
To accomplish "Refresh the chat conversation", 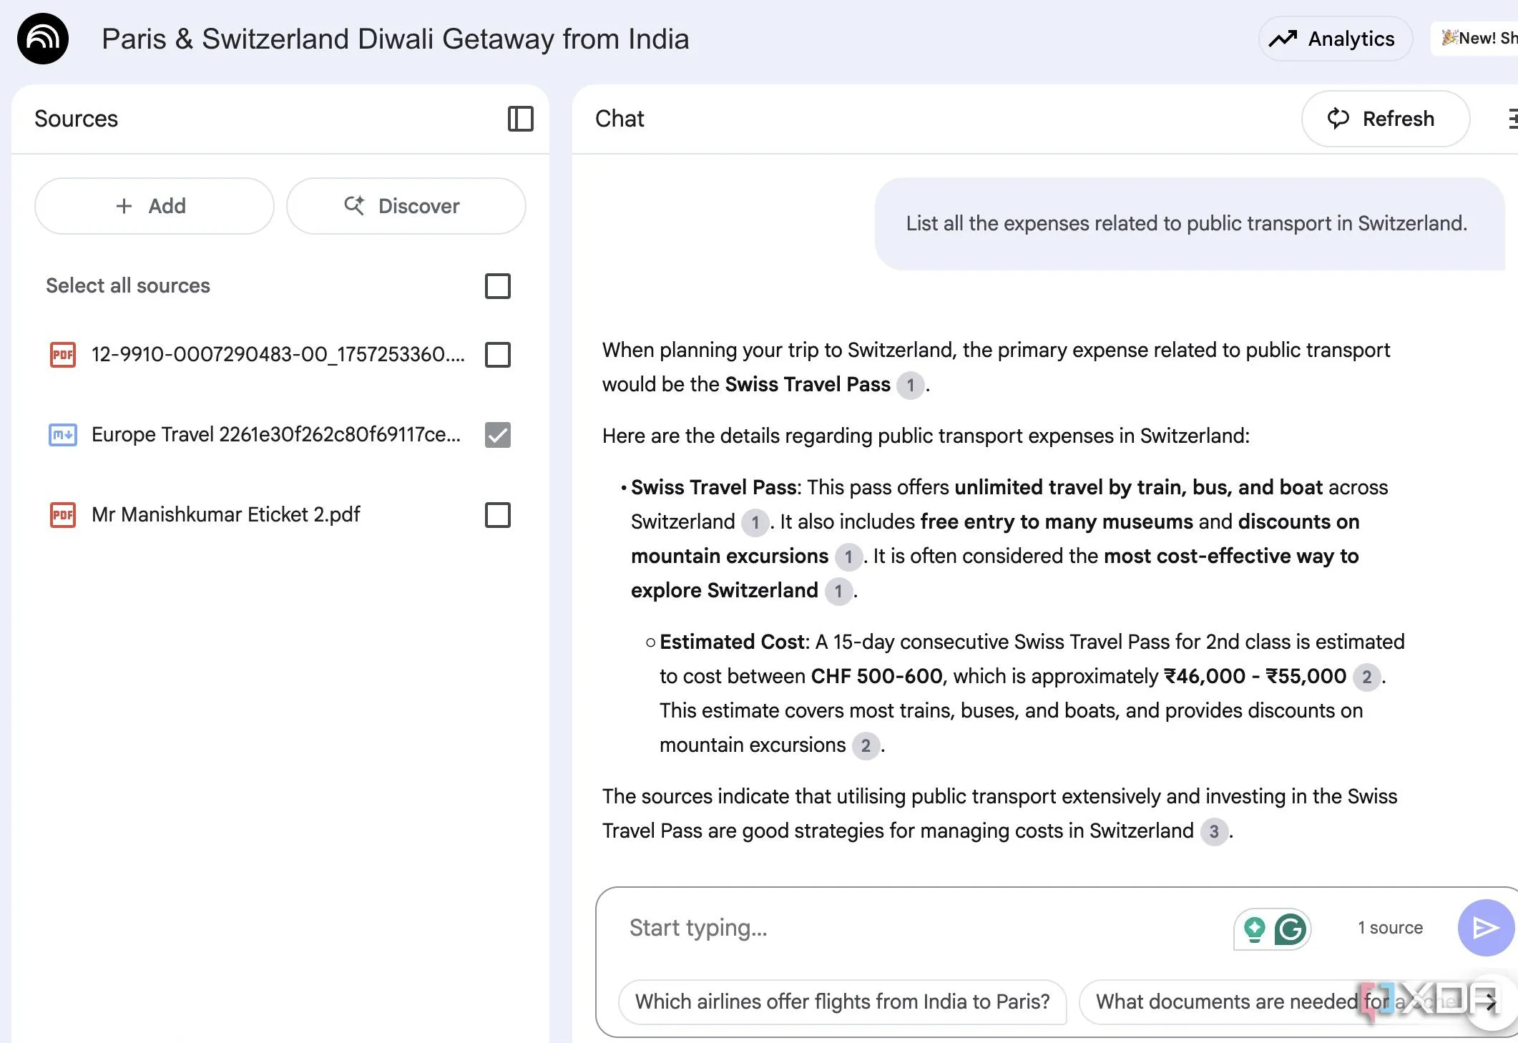I will tap(1384, 119).
